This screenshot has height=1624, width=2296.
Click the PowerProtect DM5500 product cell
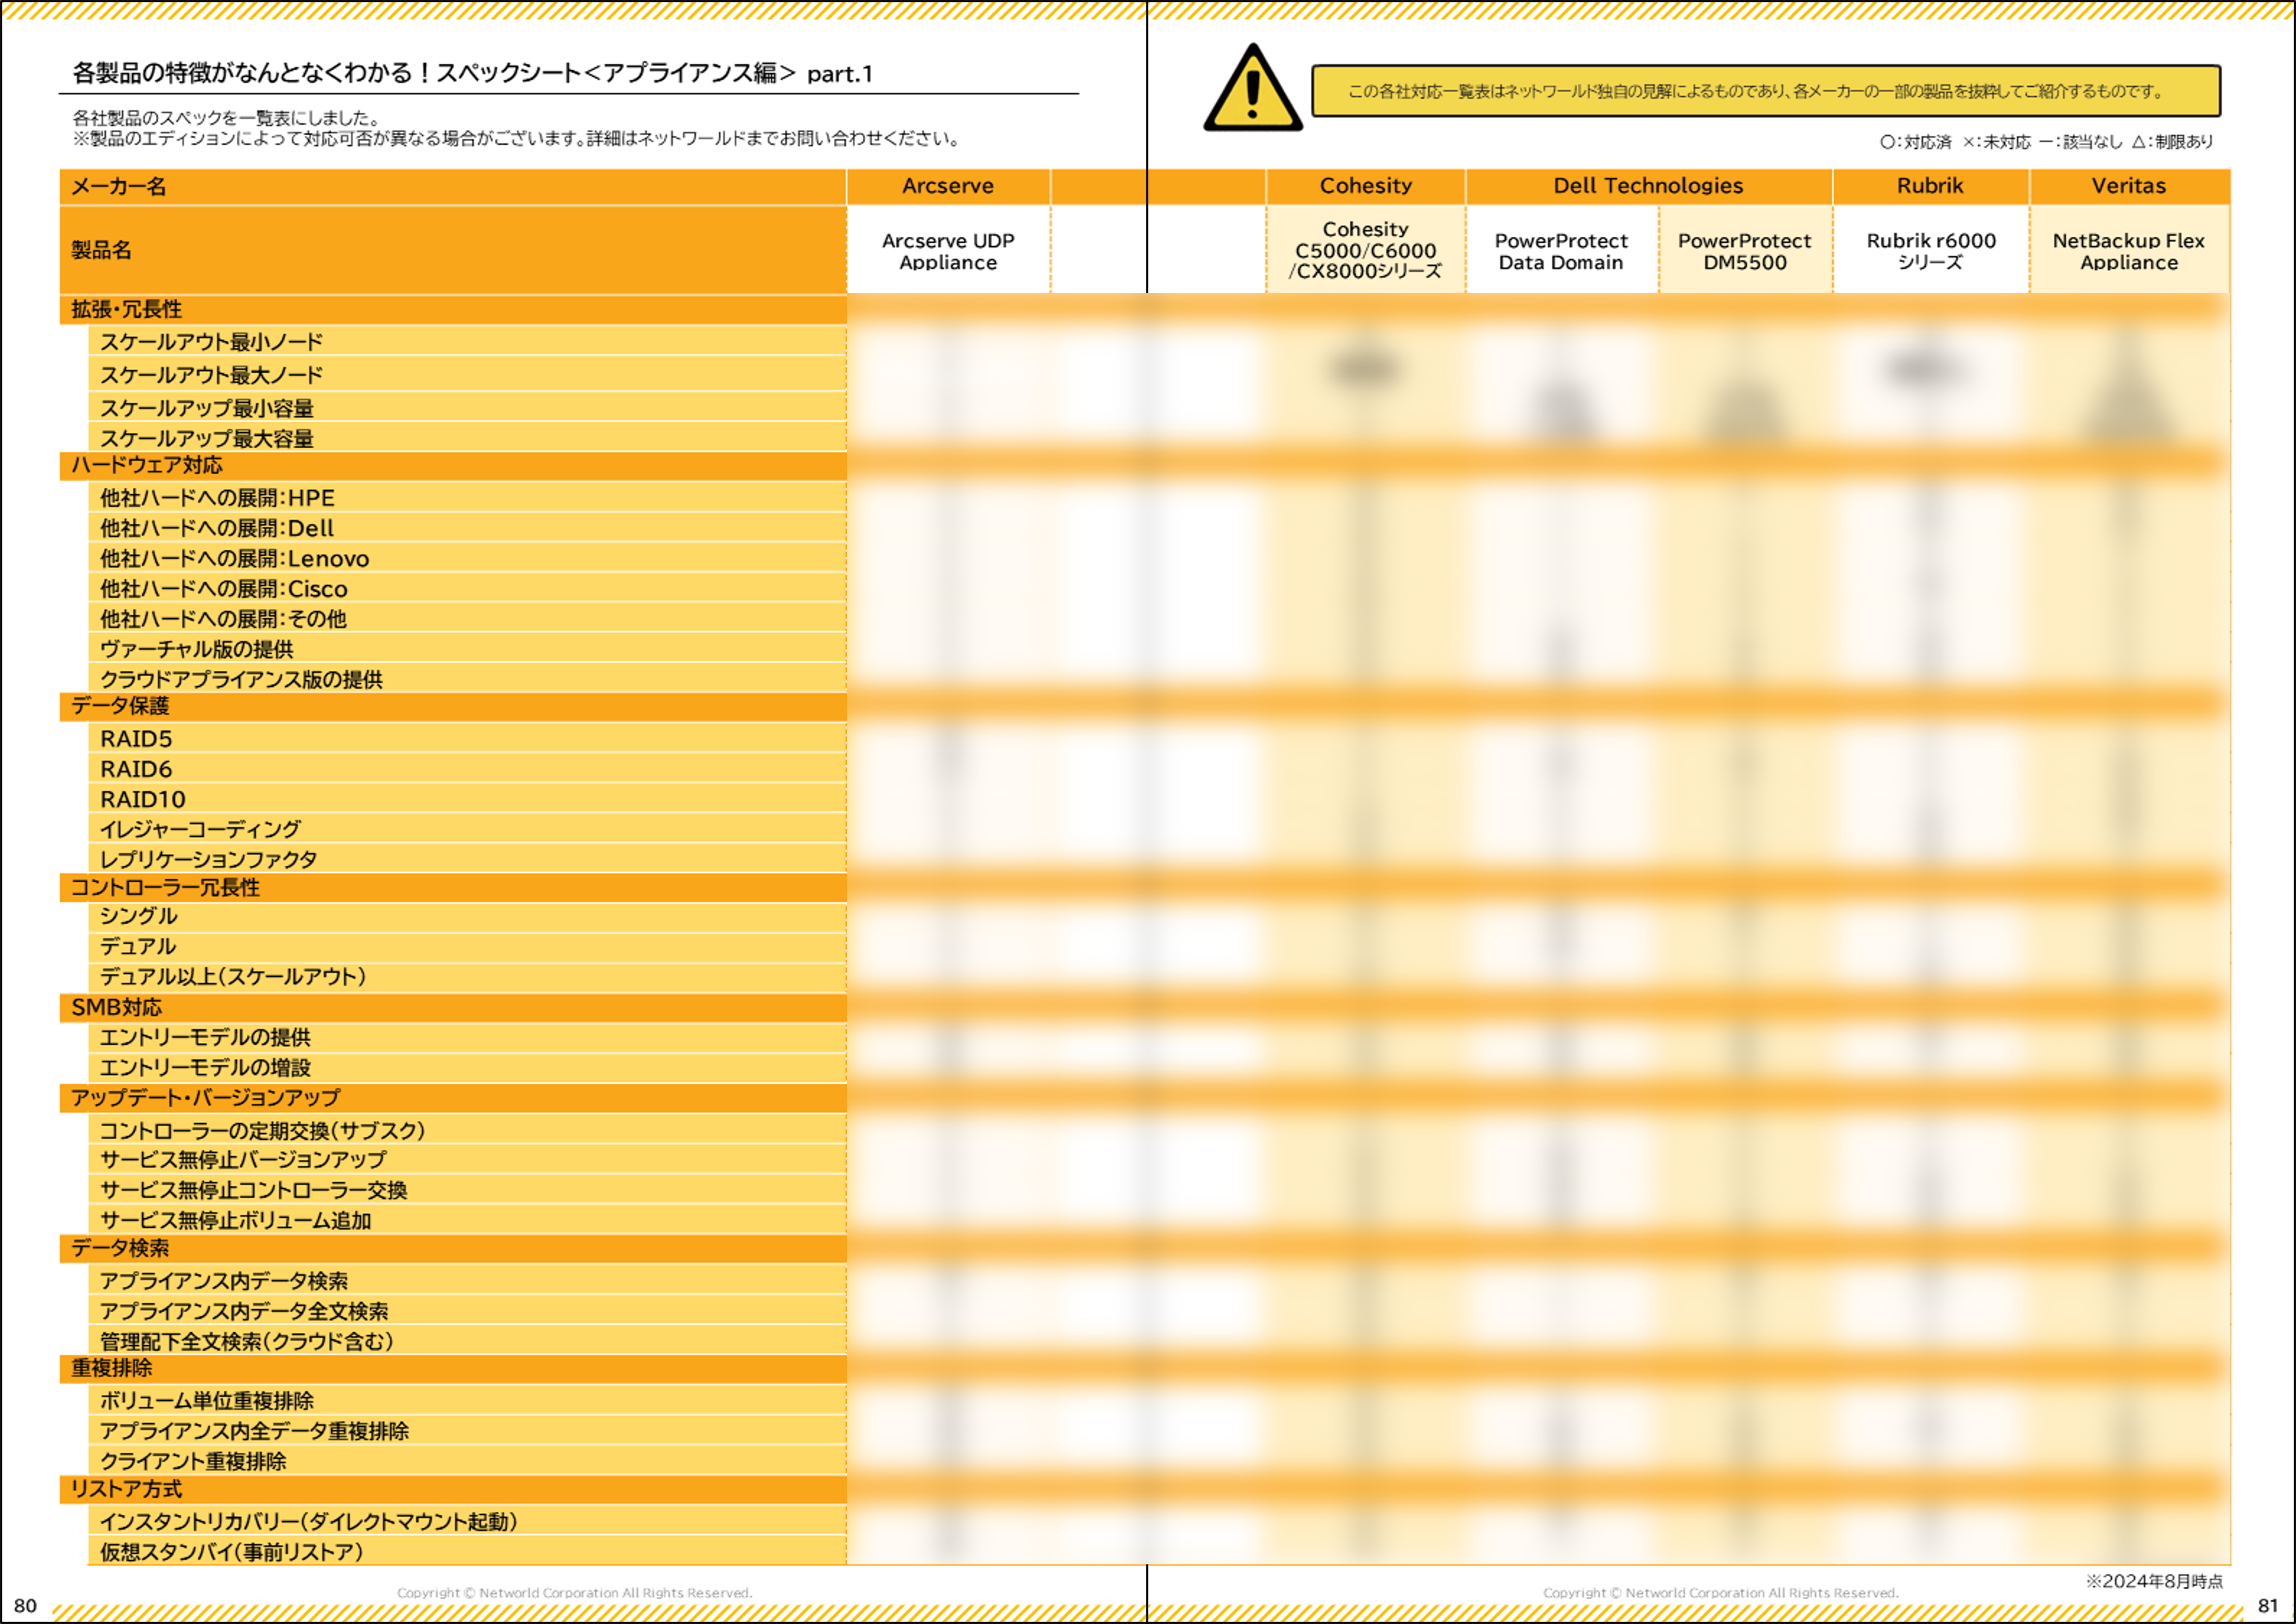(1745, 250)
